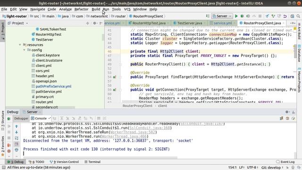Open the Maven Projects side panel
This screenshot has height=170, width=302.
point(299,80)
